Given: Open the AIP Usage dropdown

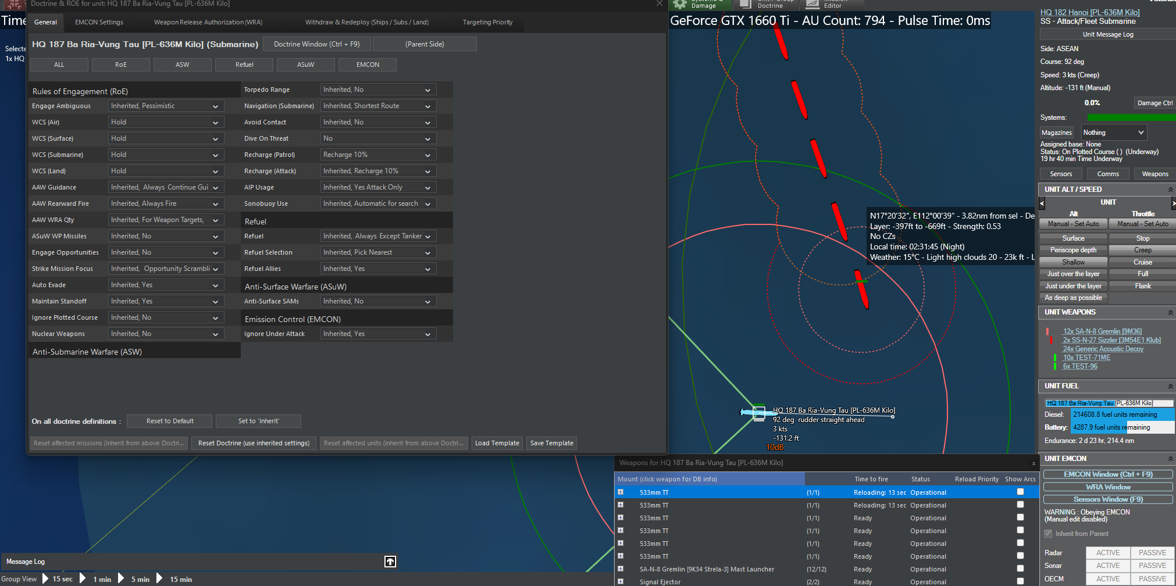Looking at the screenshot, I should 378,187.
